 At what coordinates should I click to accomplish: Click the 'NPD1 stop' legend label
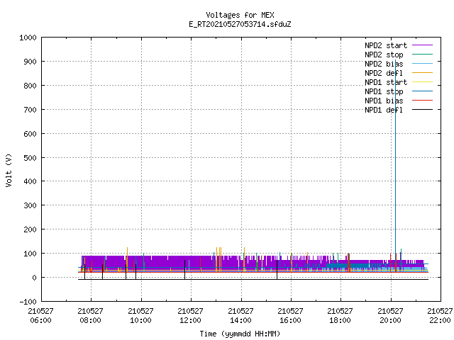click(384, 91)
